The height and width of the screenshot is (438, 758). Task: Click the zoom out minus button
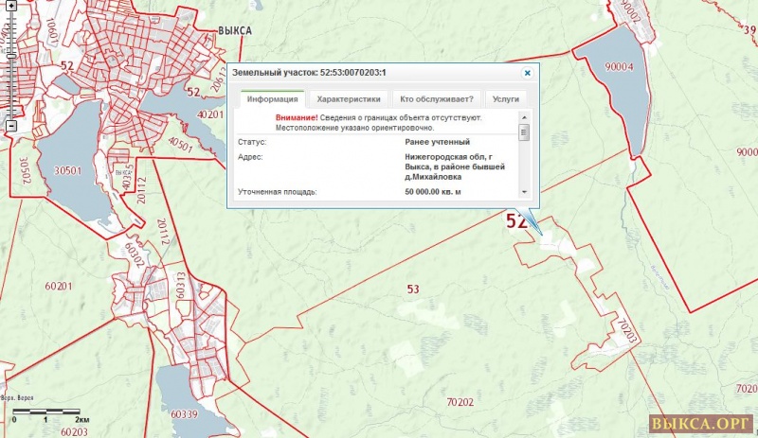click(x=10, y=125)
